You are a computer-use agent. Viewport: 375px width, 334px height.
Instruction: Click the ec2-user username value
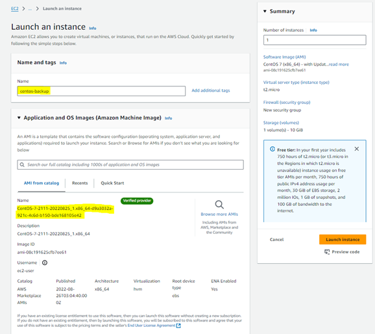coord(25,271)
